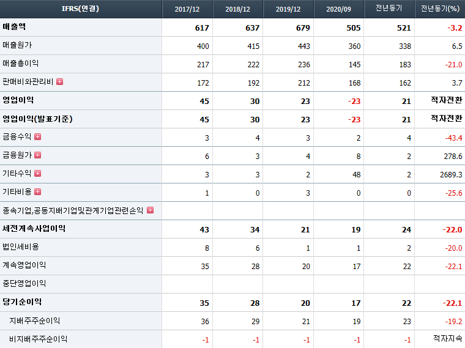465x348 pixels.
Task: Click 적자전환 in the 영업이익(발표기준) row
Action: 446,119
